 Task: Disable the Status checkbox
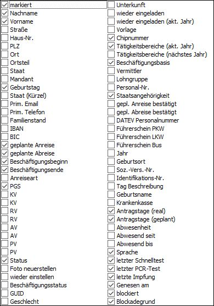point(5,260)
